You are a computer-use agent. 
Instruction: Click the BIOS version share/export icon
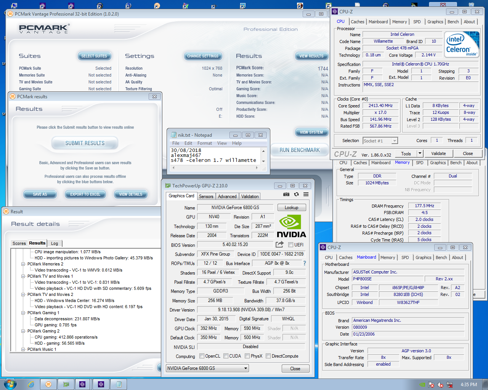click(280, 245)
